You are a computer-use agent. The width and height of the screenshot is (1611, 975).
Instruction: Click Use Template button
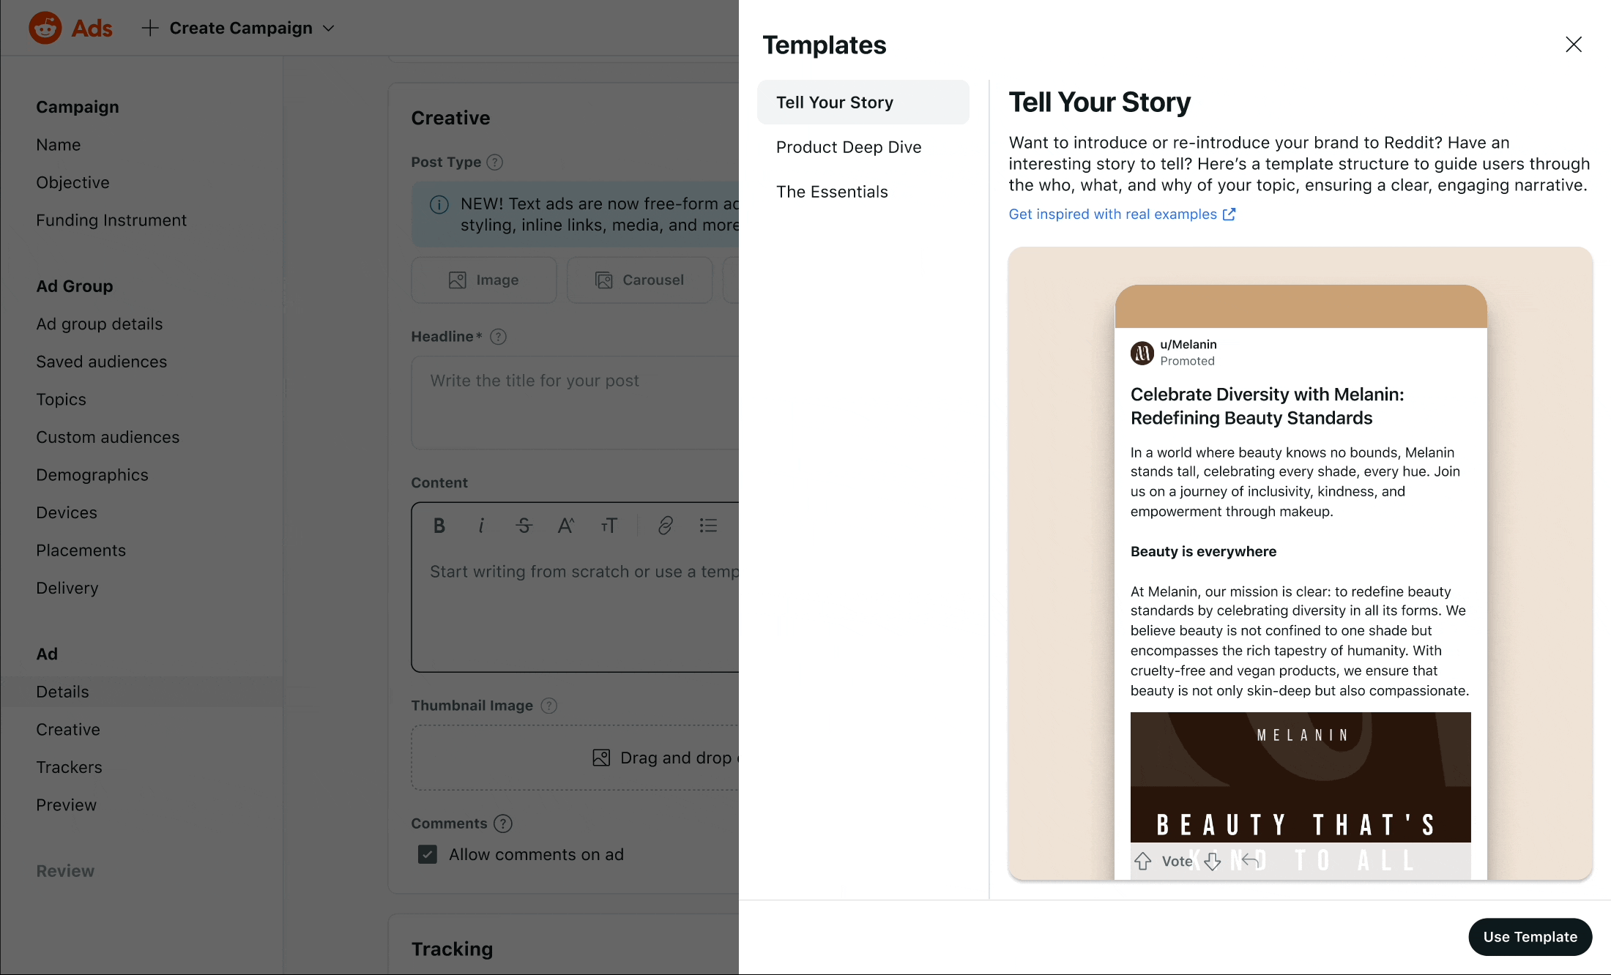coord(1530,937)
